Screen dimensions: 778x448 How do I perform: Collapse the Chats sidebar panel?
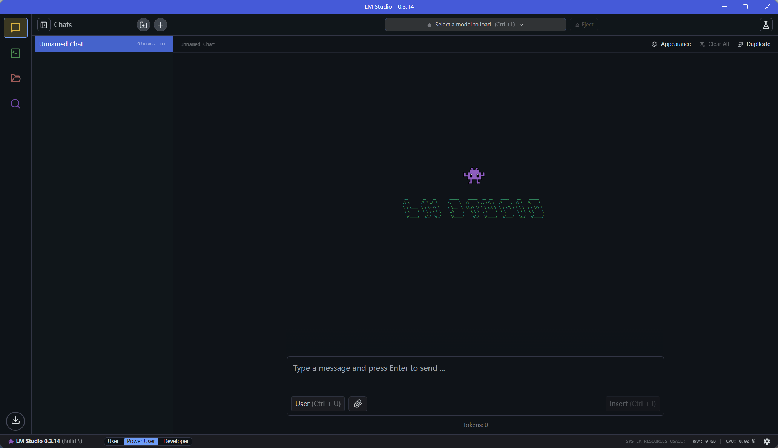coord(44,25)
